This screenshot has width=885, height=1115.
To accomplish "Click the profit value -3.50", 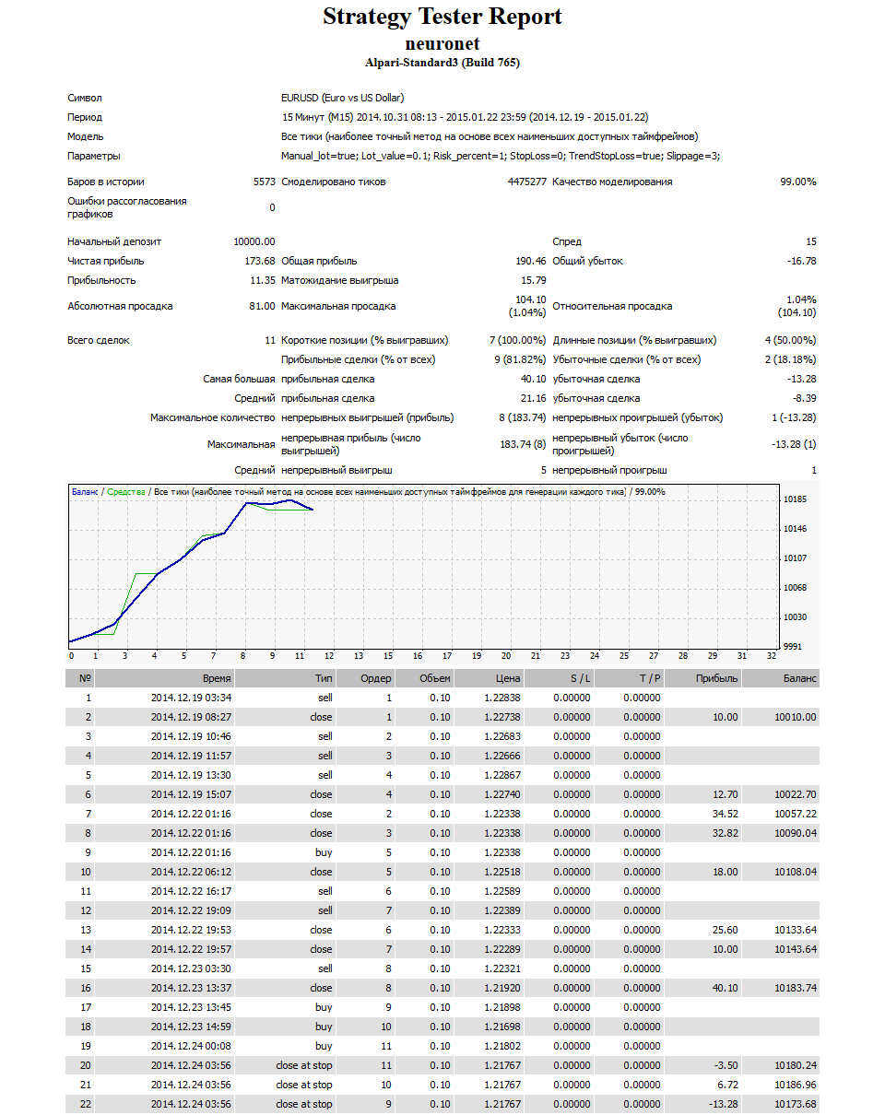I will [726, 1065].
